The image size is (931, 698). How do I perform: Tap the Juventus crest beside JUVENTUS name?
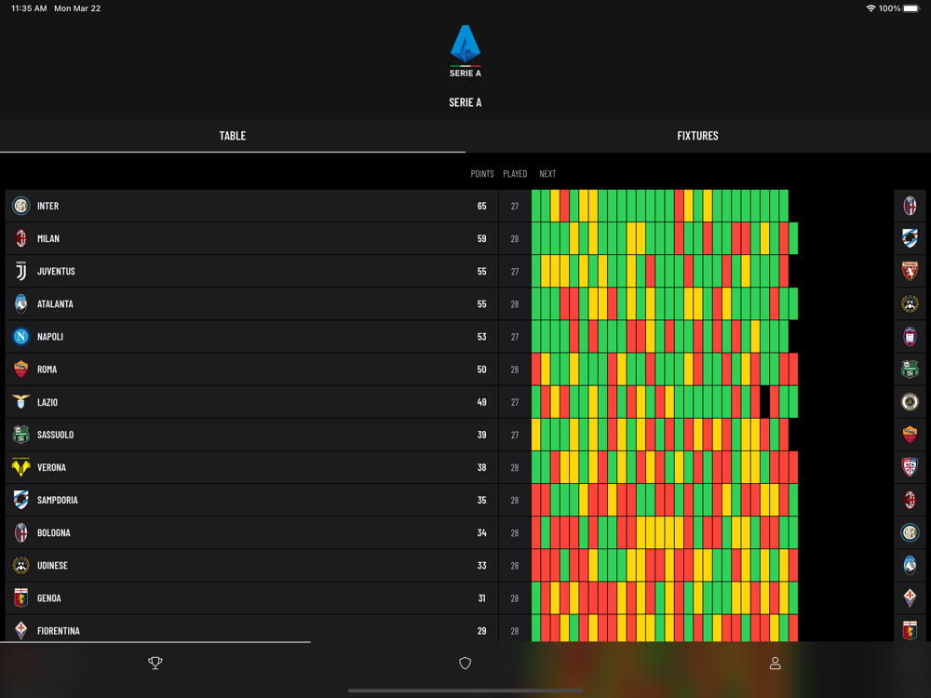click(x=20, y=271)
